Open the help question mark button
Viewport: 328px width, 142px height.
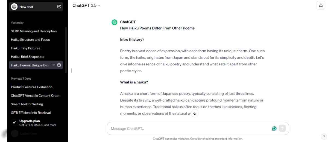(323, 137)
